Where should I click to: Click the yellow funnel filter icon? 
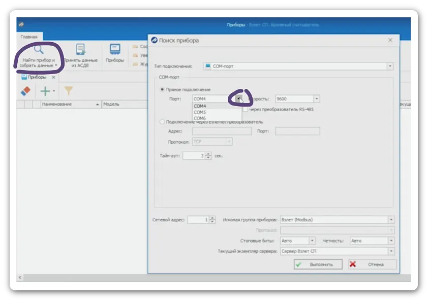pyautogui.click(x=68, y=91)
